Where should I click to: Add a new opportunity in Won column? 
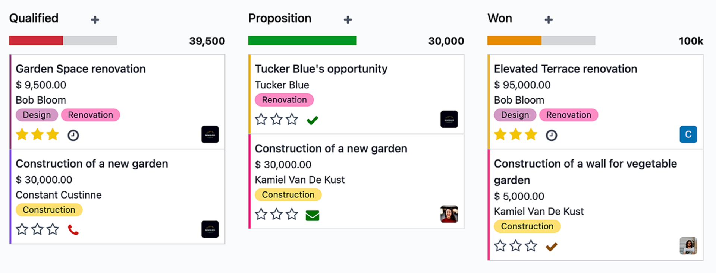point(549,20)
